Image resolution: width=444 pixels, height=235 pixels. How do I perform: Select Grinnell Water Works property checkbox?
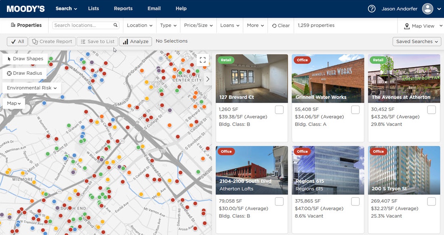click(x=355, y=110)
